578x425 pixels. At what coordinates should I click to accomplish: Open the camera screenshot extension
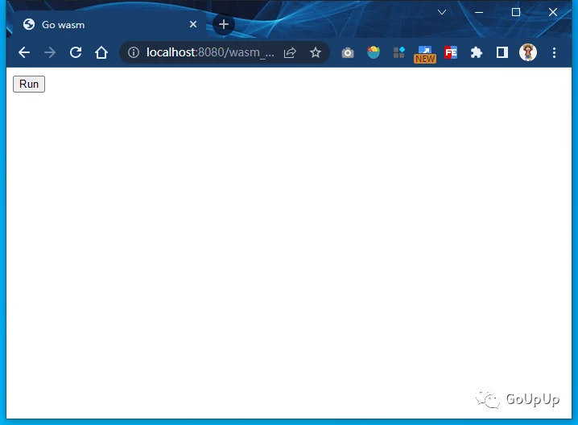tap(348, 53)
